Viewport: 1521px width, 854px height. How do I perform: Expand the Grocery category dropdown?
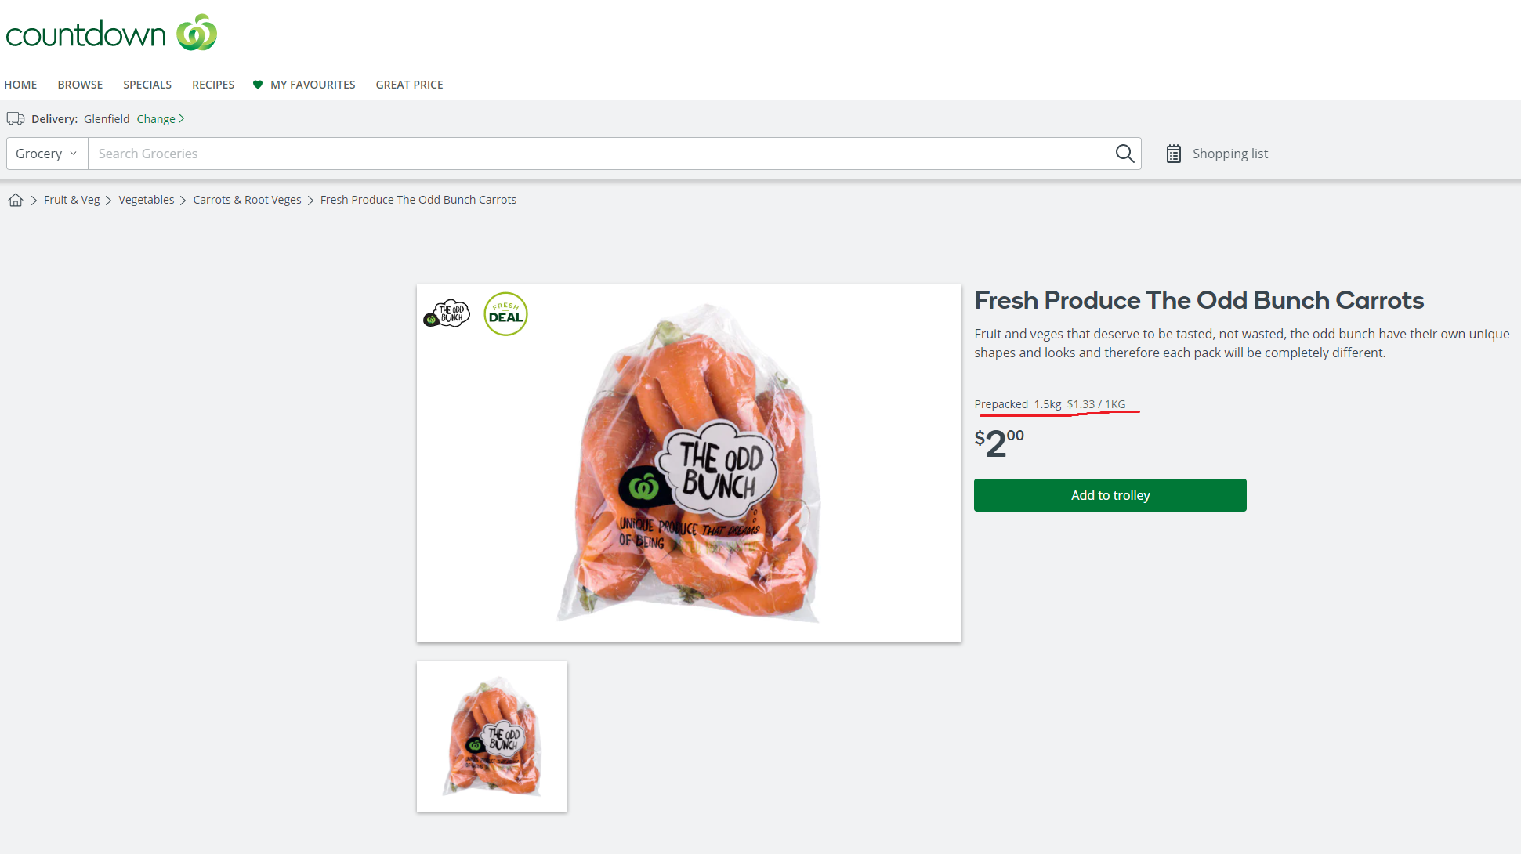click(x=47, y=154)
